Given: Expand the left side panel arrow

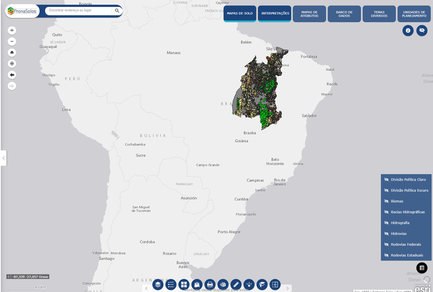Looking at the screenshot, I should point(3,158).
